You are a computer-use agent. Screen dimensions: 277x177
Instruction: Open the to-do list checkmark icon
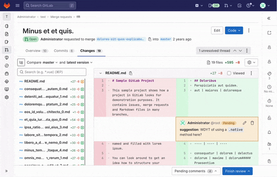coord(240,6)
